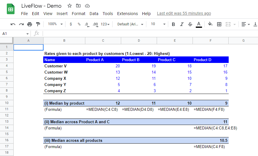Expand the Default (Ari... font dropdown
Image resolution: width=258 pixels, height=156 pixels.
(130, 24)
